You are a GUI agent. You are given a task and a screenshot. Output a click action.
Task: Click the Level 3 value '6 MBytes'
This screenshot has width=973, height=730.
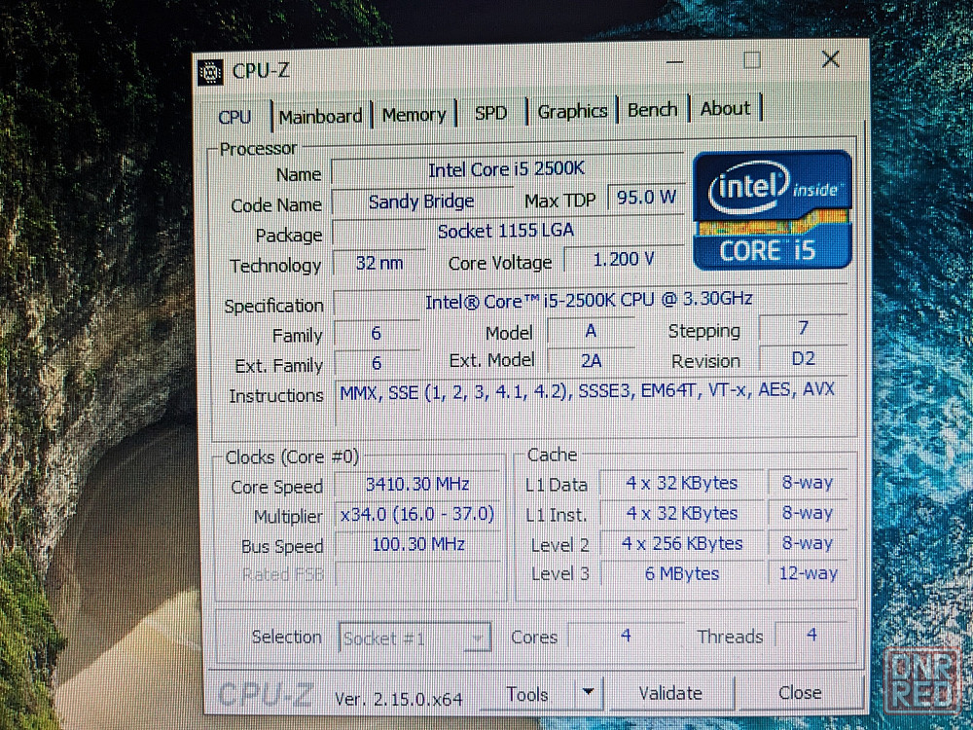click(682, 573)
